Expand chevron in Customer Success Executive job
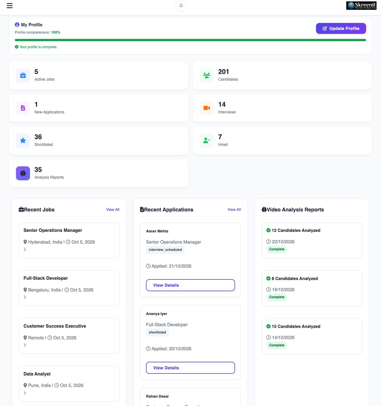The width and height of the screenshot is (381, 406). tap(25, 345)
